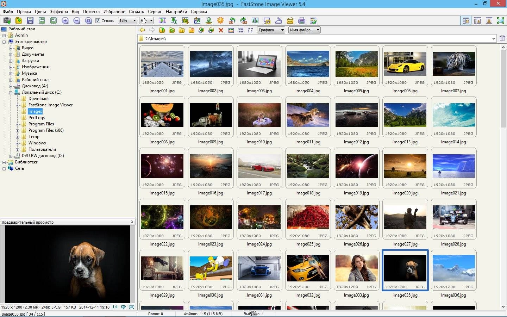Click the refresh folder icon
This screenshot has width=507, height=317.
pos(172,30)
